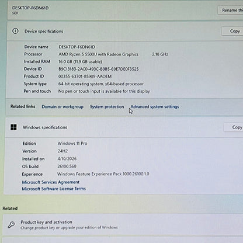Screen dimensions: 243x243
Task: Rename this PC button
Action: tap(230, 10)
